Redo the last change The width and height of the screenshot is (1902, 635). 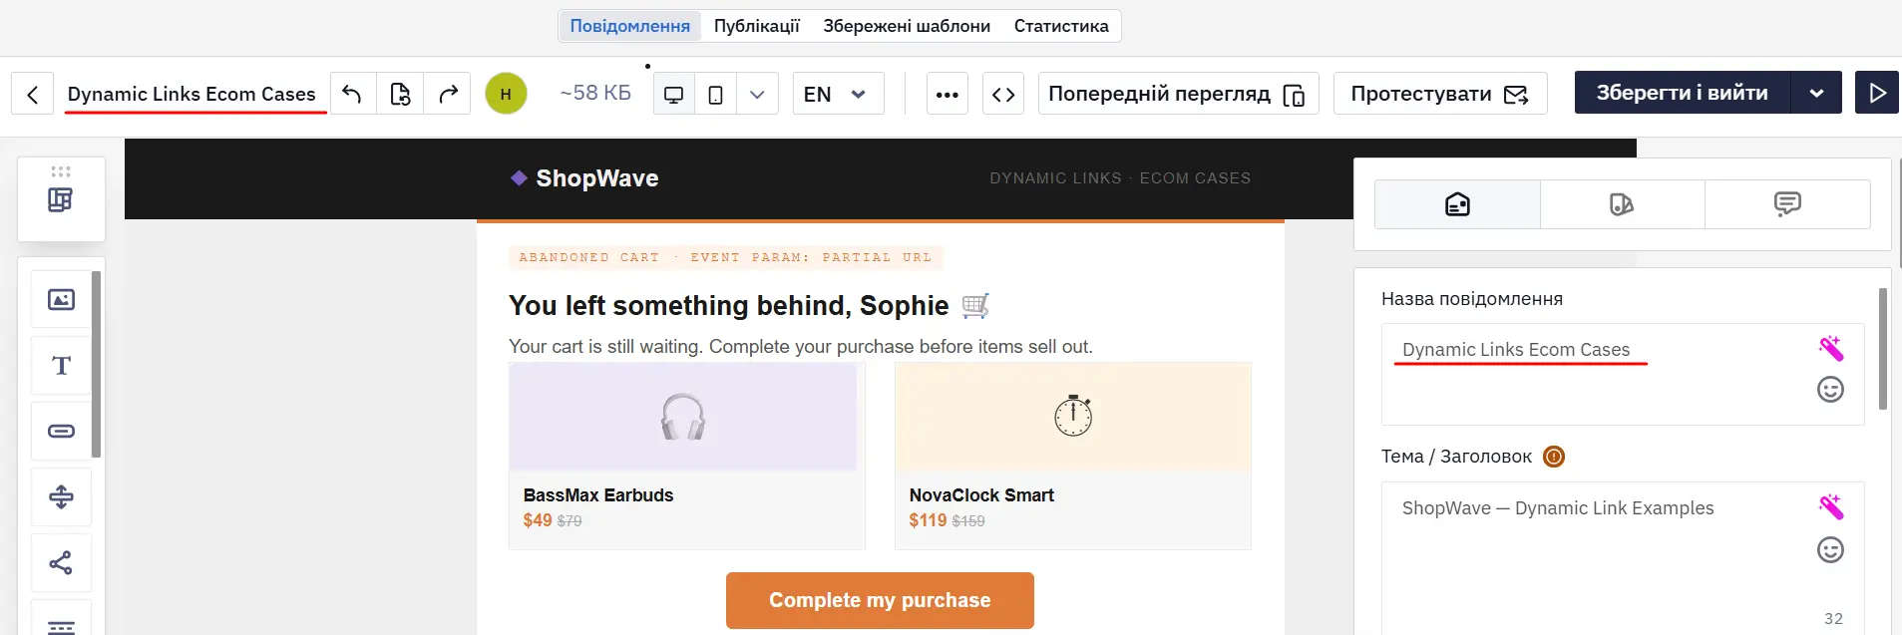click(x=448, y=94)
